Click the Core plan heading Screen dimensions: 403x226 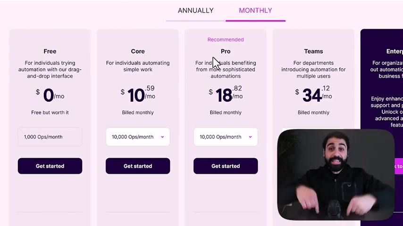(x=138, y=51)
